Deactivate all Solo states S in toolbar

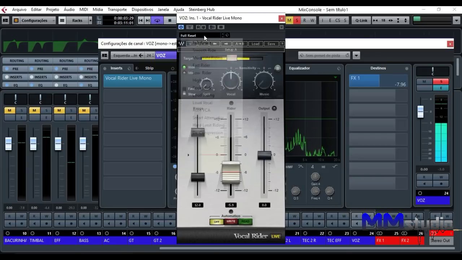pyautogui.click(x=297, y=21)
